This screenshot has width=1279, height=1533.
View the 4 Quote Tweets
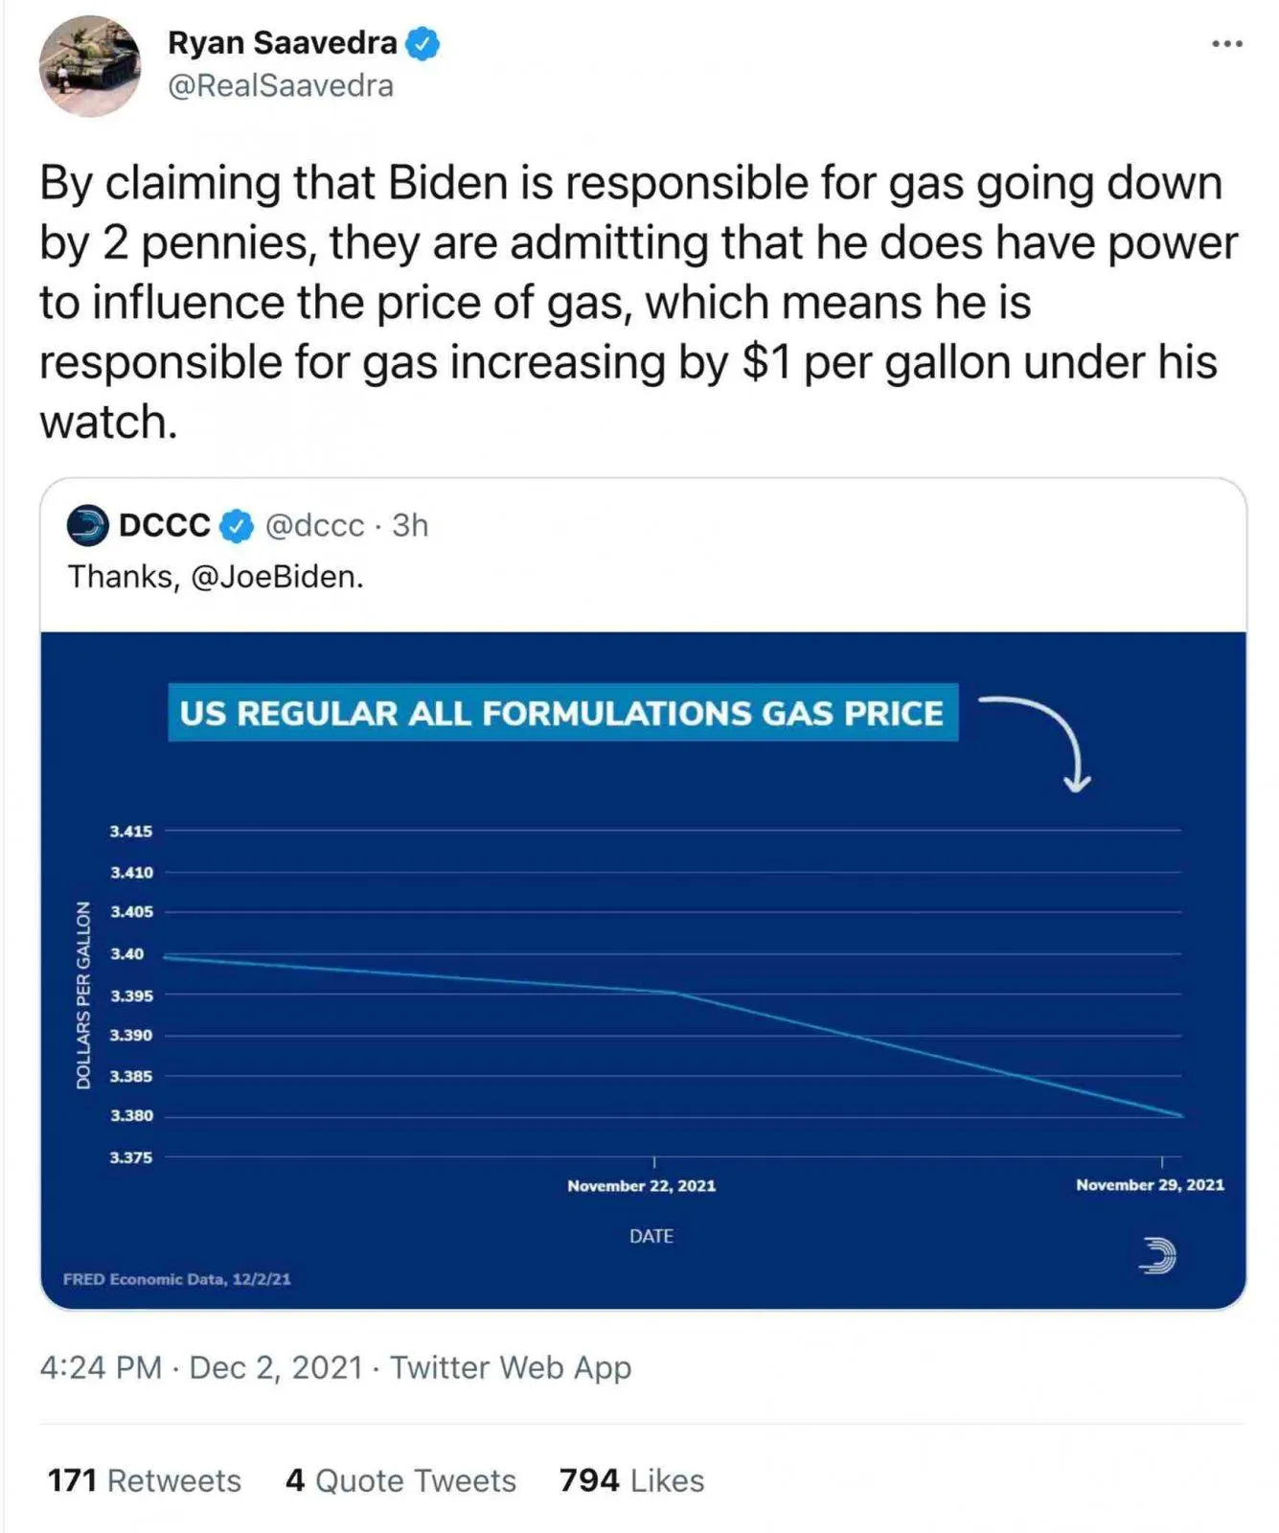(400, 1480)
